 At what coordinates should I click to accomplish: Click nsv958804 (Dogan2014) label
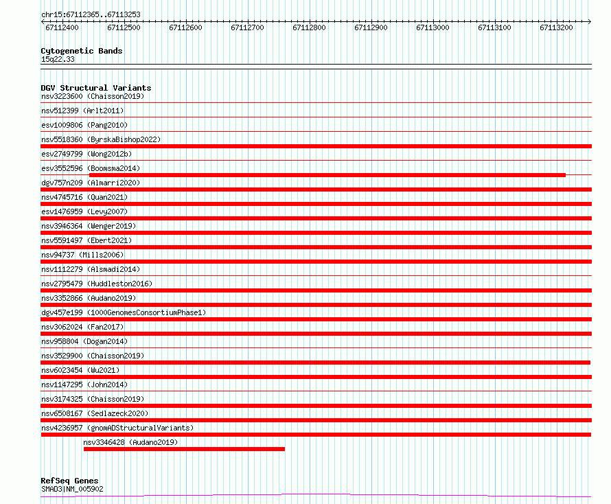tap(84, 341)
